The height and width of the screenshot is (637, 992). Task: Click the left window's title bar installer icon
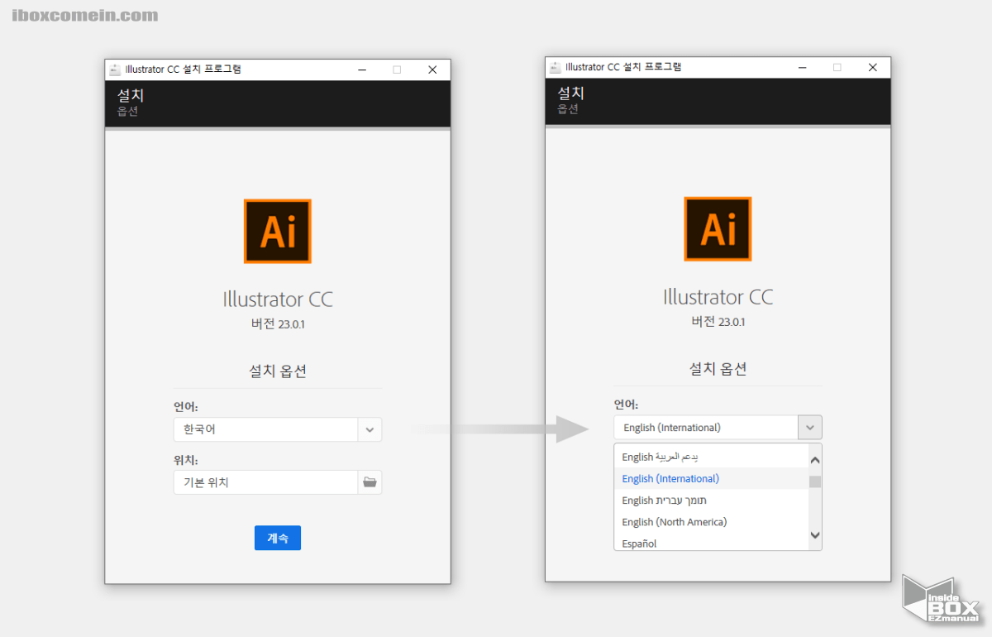coord(115,69)
